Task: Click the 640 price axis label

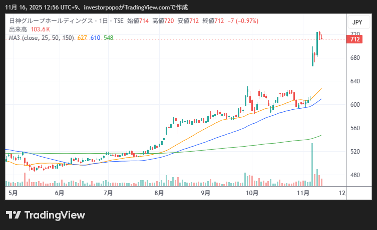Action: pos(355,81)
